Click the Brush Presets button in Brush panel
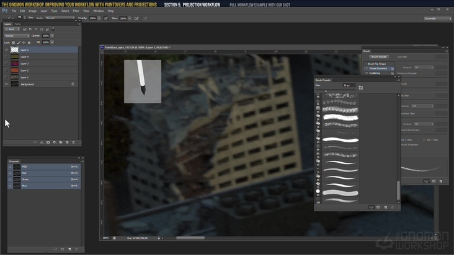Image resolution: width=454 pixels, height=255 pixels. point(379,57)
